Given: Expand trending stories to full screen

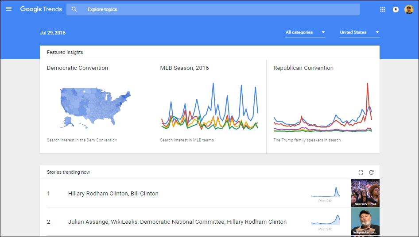Looking at the screenshot, I should coord(361,172).
